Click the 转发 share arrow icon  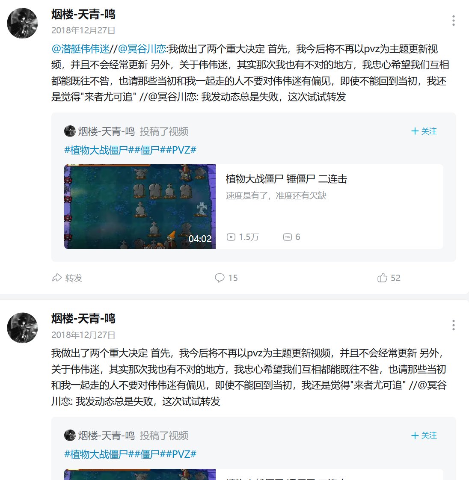pyautogui.click(x=57, y=278)
